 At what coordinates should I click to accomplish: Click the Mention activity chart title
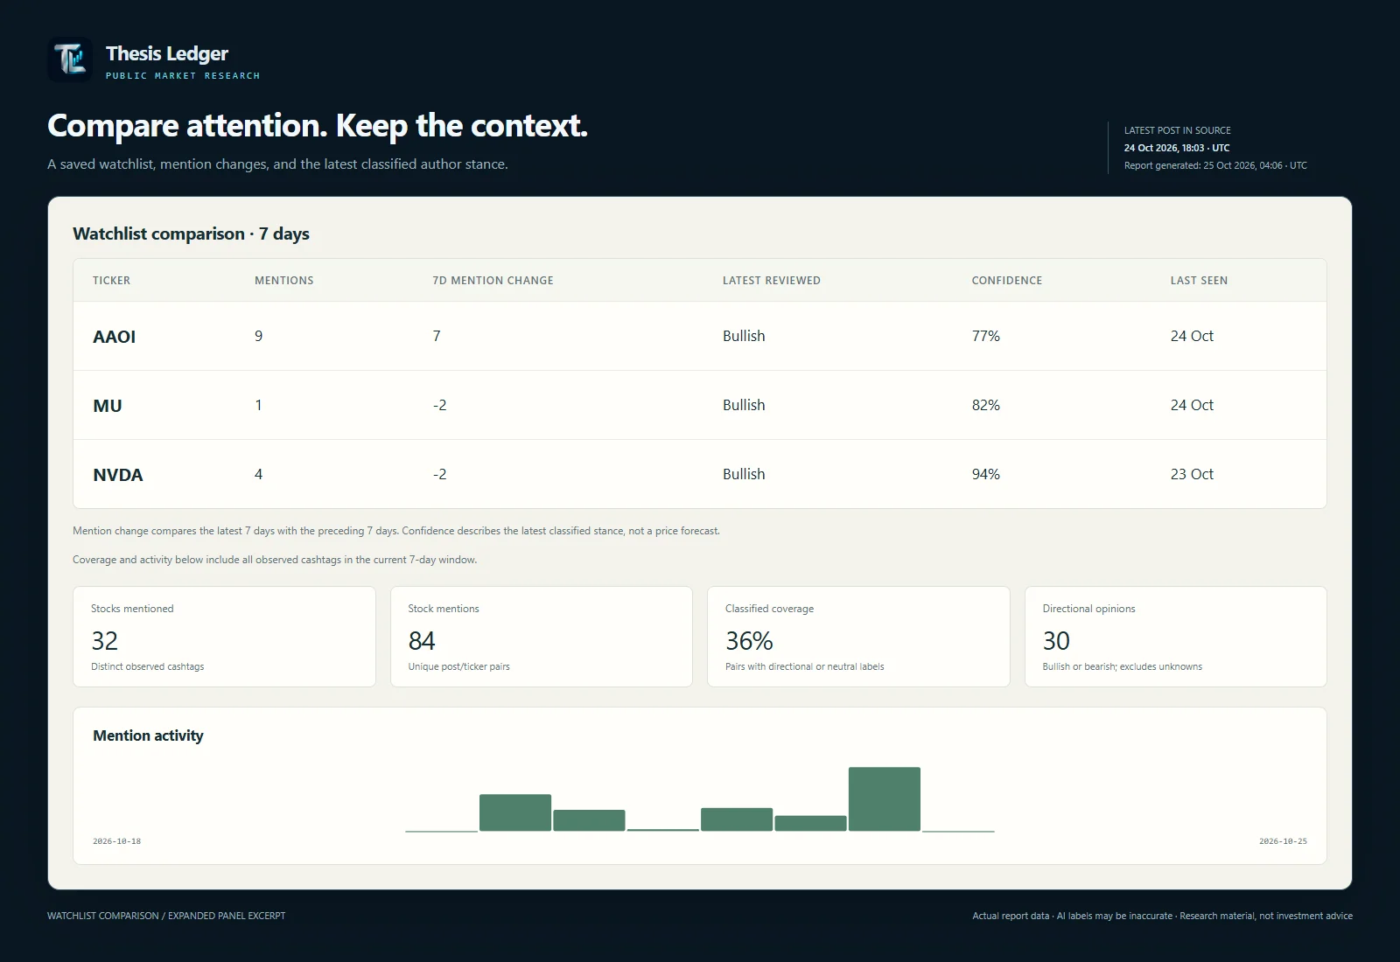click(x=148, y=735)
